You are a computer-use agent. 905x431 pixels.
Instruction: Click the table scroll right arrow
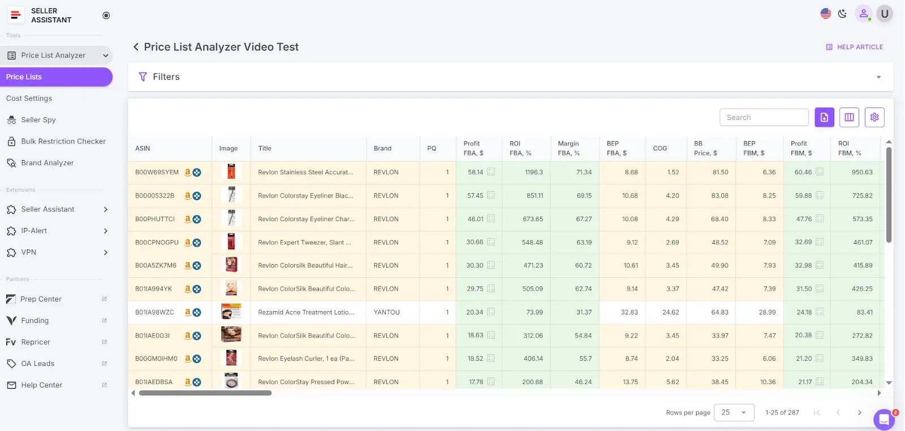[x=879, y=393]
